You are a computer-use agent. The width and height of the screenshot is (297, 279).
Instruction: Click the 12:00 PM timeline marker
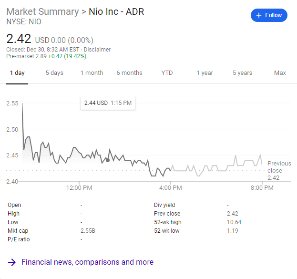[79, 188]
